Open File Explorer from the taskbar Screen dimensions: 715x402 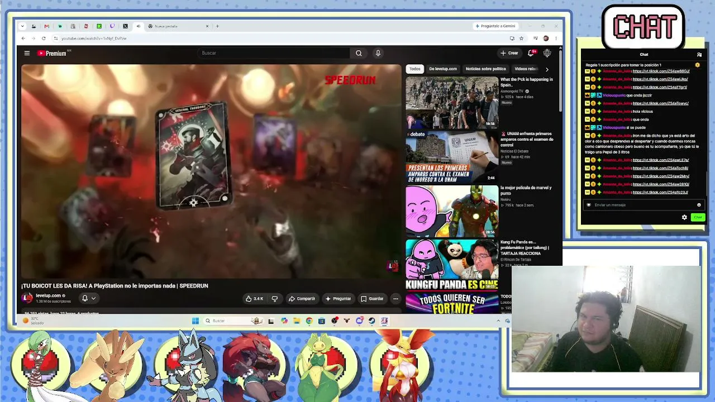297,321
